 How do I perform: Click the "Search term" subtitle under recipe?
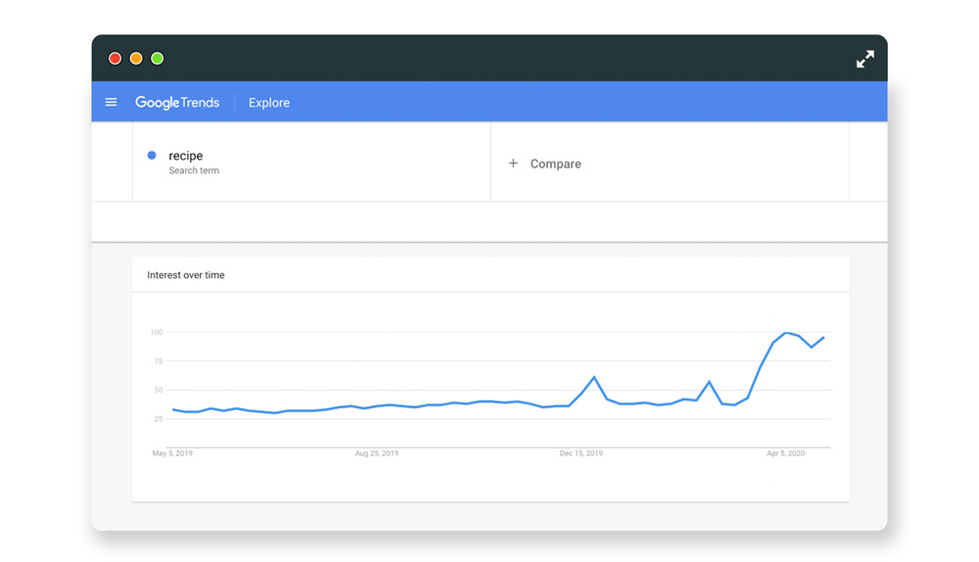pyautogui.click(x=194, y=171)
